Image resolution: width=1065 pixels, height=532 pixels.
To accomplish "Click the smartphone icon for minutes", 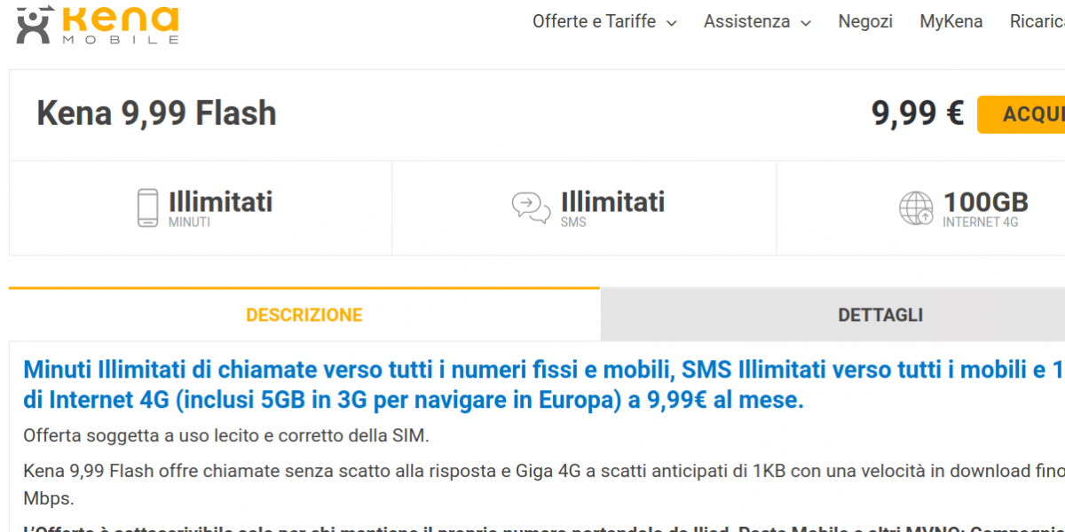I will pyautogui.click(x=148, y=207).
